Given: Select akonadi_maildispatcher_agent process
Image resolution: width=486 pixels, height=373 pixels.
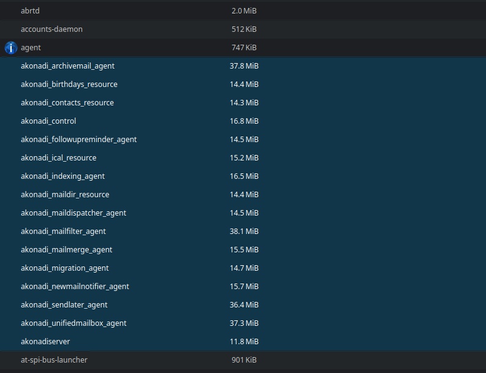Looking at the screenshot, I should (74, 213).
